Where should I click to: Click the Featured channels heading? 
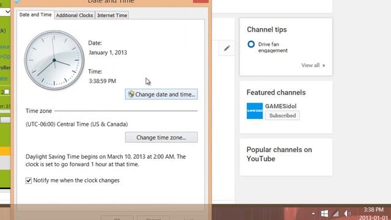[276, 92]
